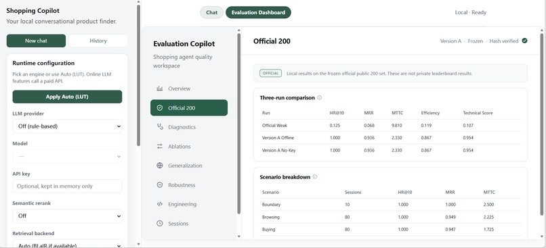Viewport: 546px width, 248px height.
Task: Click the swap arrows icon for Ablations
Action: pyautogui.click(x=159, y=147)
